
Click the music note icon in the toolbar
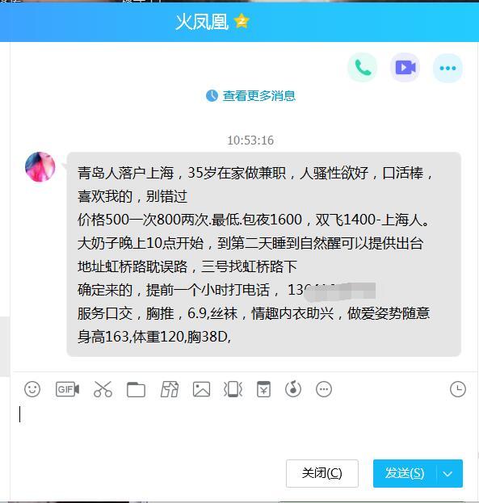point(293,389)
